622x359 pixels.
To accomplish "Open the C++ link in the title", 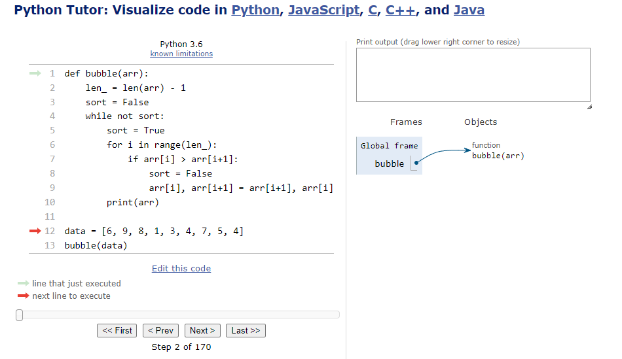I will [400, 10].
